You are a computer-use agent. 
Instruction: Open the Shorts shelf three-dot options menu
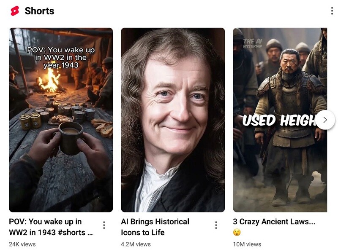pyautogui.click(x=332, y=11)
